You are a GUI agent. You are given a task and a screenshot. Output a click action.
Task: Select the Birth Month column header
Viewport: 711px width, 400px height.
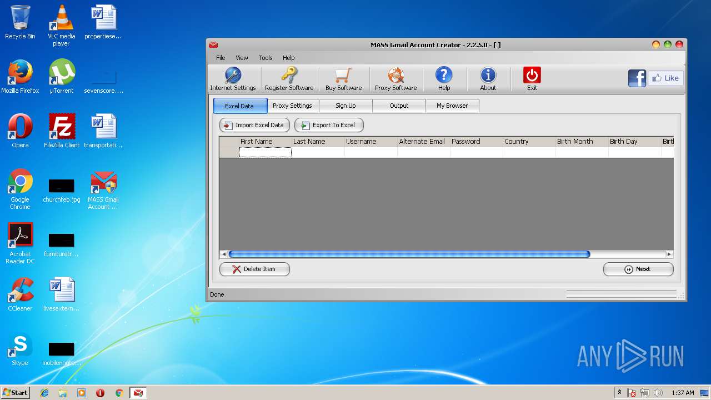582,142
